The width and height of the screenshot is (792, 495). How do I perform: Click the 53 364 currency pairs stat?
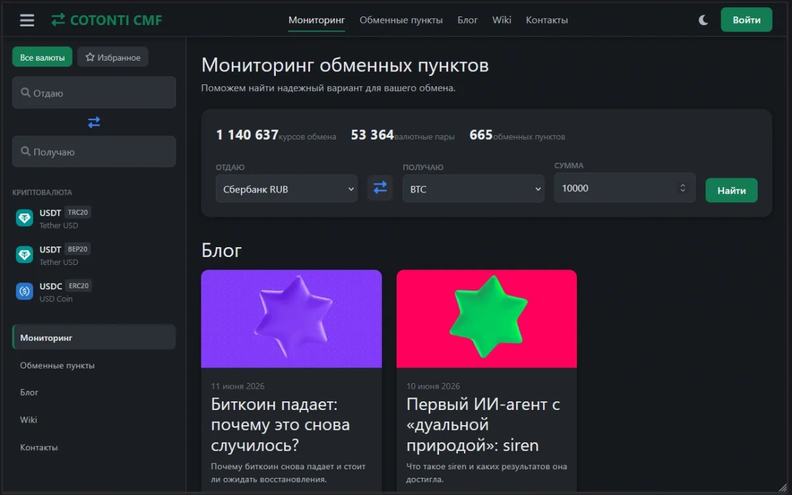coord(403,135)
